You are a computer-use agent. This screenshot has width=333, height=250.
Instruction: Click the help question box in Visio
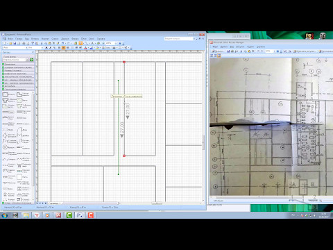[178, 39]
